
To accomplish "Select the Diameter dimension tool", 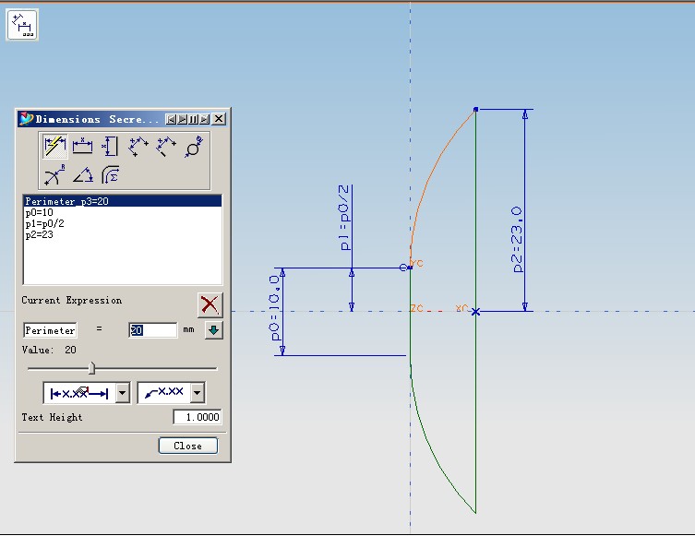I will [194, 146].
